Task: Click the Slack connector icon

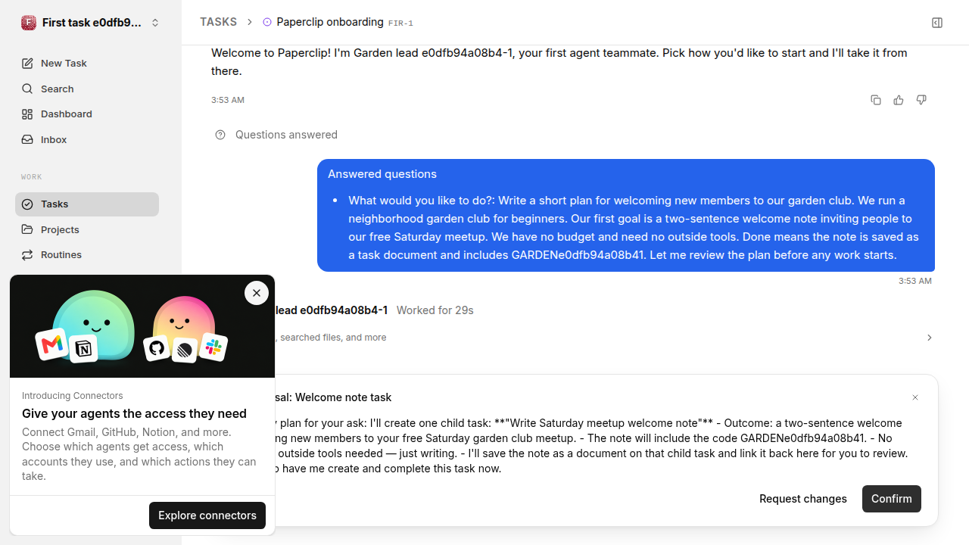Action: (213, 347)
